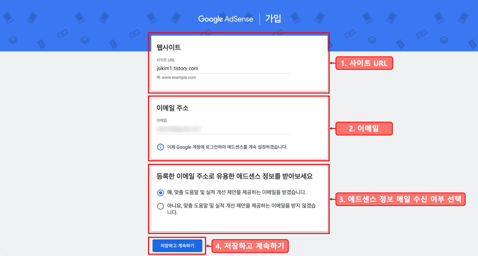
Task: Click the 웹사이트 heading text
Action: (168, 47)
